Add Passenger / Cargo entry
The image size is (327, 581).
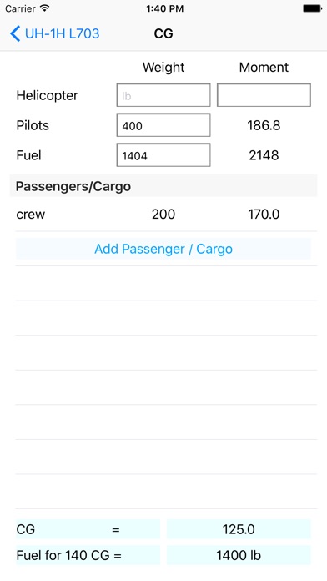coord(163,249)
